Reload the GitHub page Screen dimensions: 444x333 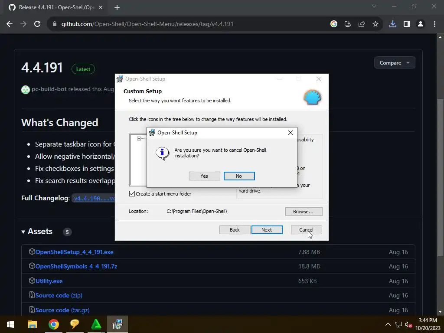click(x=37, y=24)
